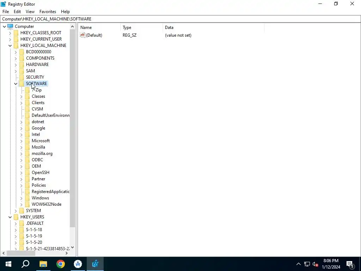Select the Windows key under SOFTWARE
Image resolution: width=361 pixels, height=271 pixels.
tap(40, 198)
